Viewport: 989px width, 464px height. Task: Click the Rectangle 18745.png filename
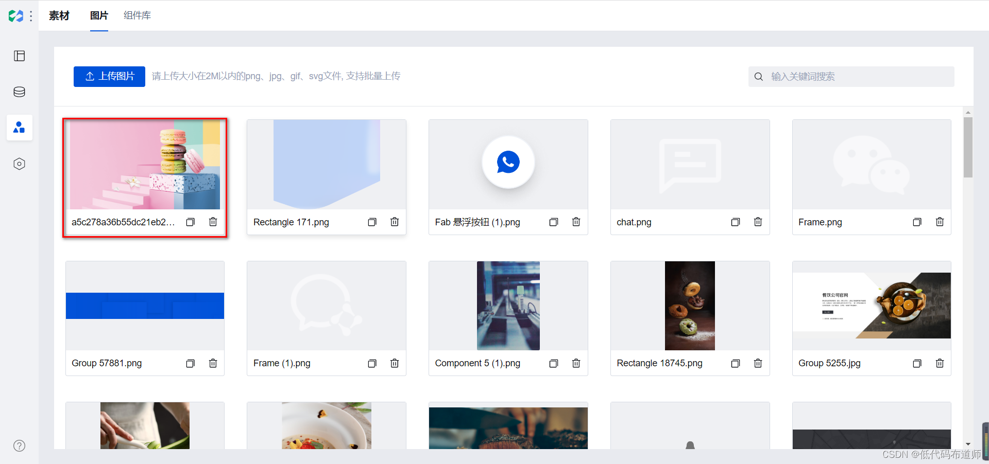[659, 363]
